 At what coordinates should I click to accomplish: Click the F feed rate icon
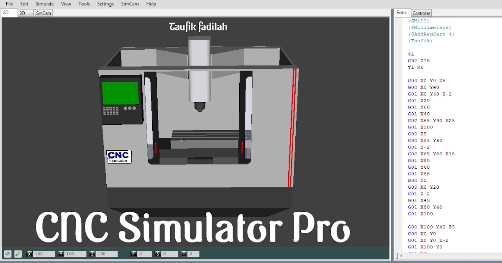point(133,253)
